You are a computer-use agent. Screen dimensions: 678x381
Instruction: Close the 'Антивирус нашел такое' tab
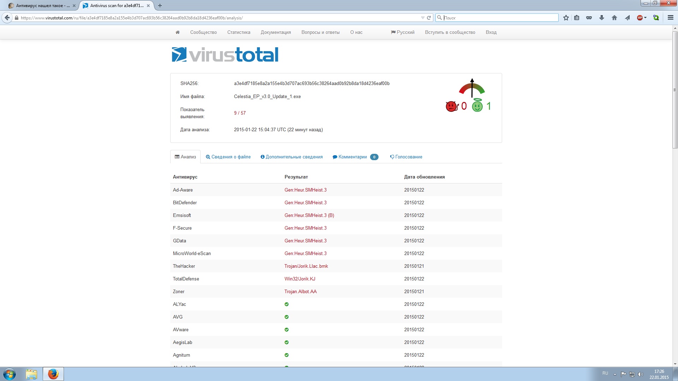pyautogui.click(x=74, y=6)
